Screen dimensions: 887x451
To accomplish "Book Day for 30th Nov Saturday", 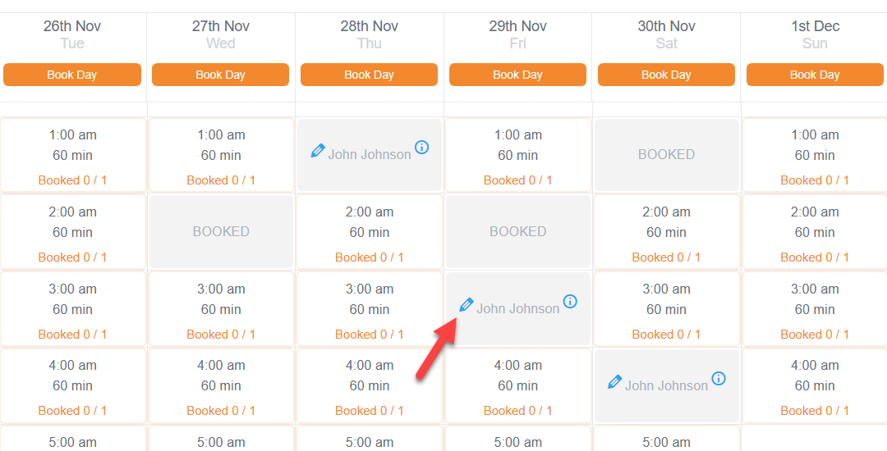I will click(x=666, y=75).
